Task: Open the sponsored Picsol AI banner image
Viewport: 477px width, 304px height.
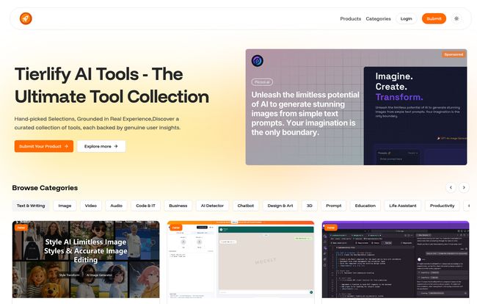Action: point(356,107)
